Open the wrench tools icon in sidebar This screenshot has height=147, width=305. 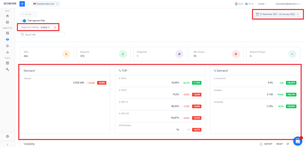click(8, 69)
